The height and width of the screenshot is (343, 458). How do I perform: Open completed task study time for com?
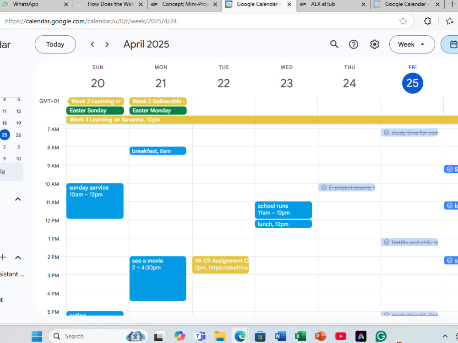pos(409,133)
